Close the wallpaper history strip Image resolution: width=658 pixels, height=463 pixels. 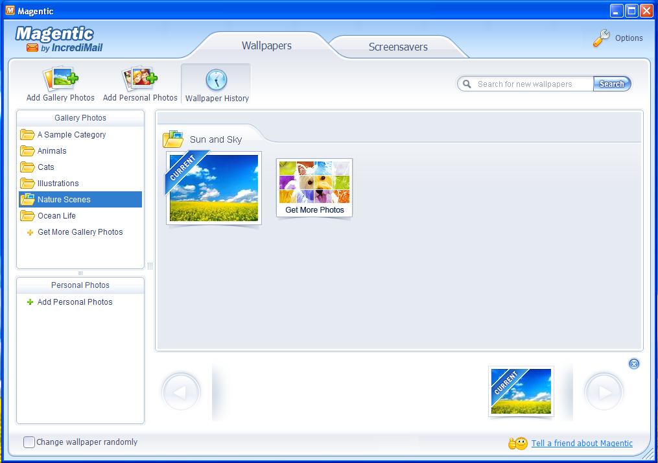(x=634, y=364)
